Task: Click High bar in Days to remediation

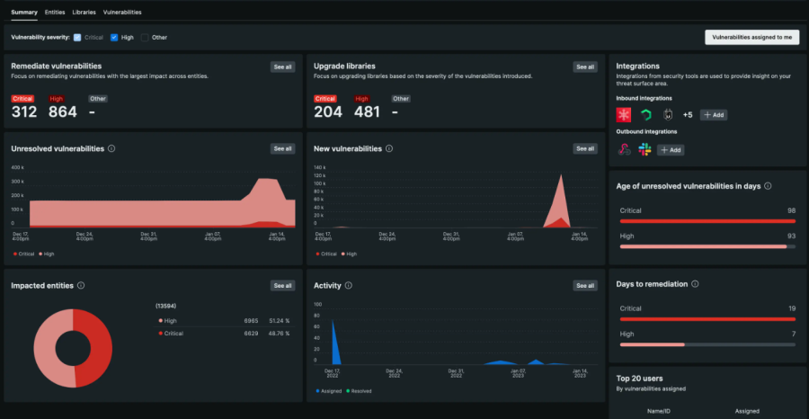Action: 707,344
